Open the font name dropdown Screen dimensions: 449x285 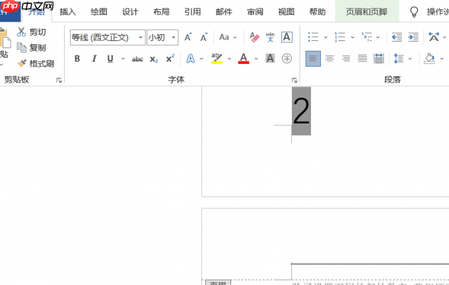click(x=141, y=38)
